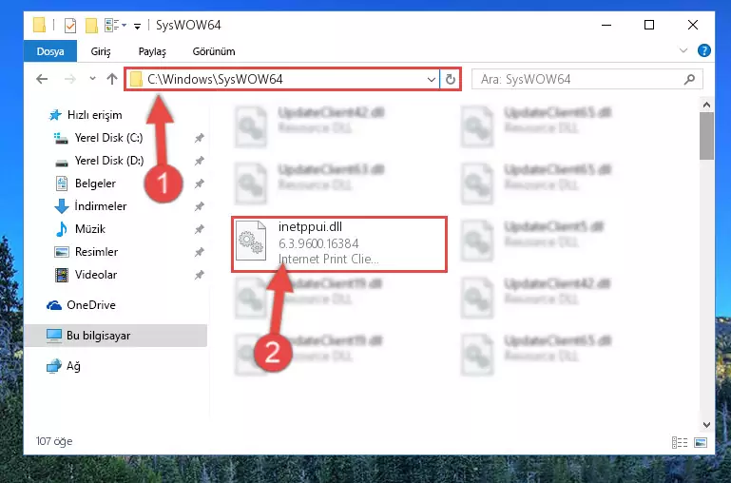Click the scroll up arrow of file list
The image size is (731, 483).
click(706, 105)
